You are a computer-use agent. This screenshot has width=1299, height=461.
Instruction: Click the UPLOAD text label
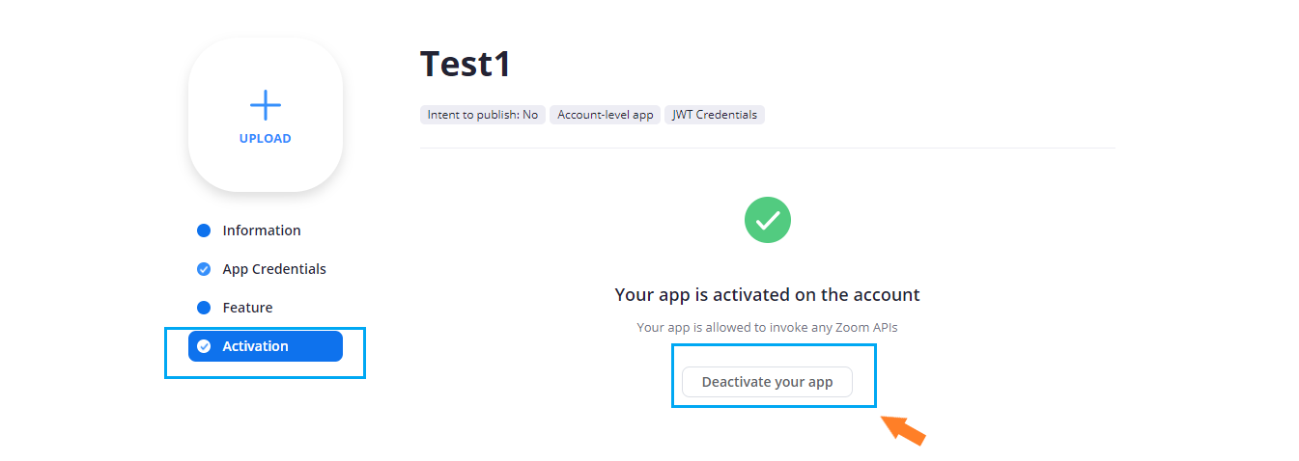click(265, 138)
